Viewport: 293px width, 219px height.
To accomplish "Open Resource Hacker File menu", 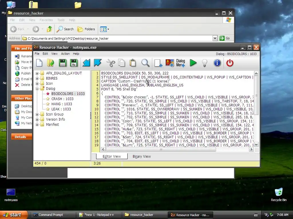I will coord(37,54).
